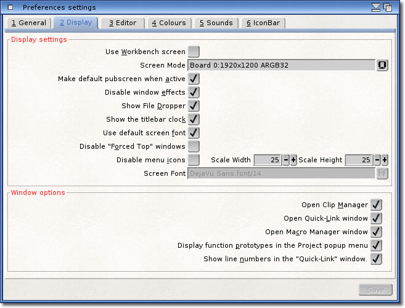The width and height of the screenshot is (405, 308).
Task: Click the Scale Height value field
Action: 358,160
